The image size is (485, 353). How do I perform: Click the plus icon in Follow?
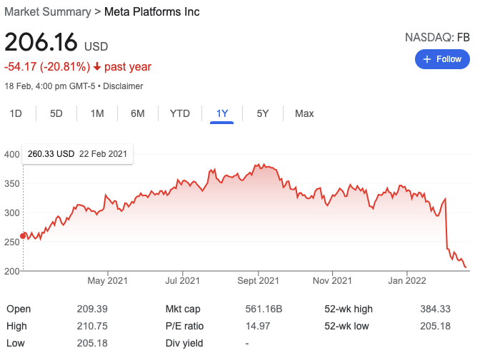click(x=427, y=59)
